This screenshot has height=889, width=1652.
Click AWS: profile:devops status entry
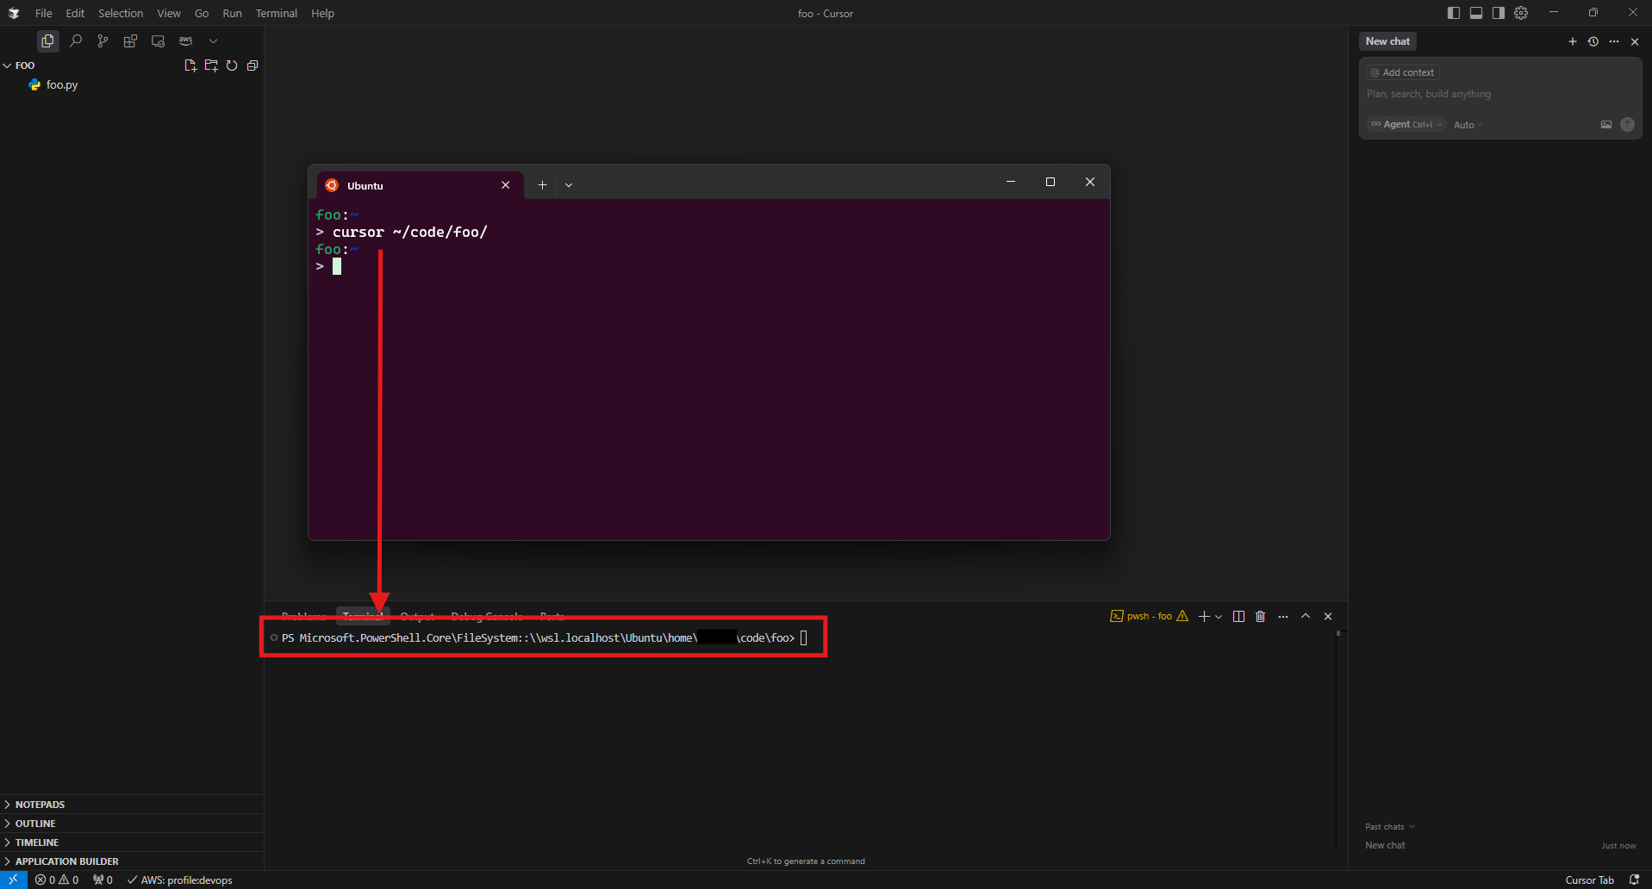[180, 880]
